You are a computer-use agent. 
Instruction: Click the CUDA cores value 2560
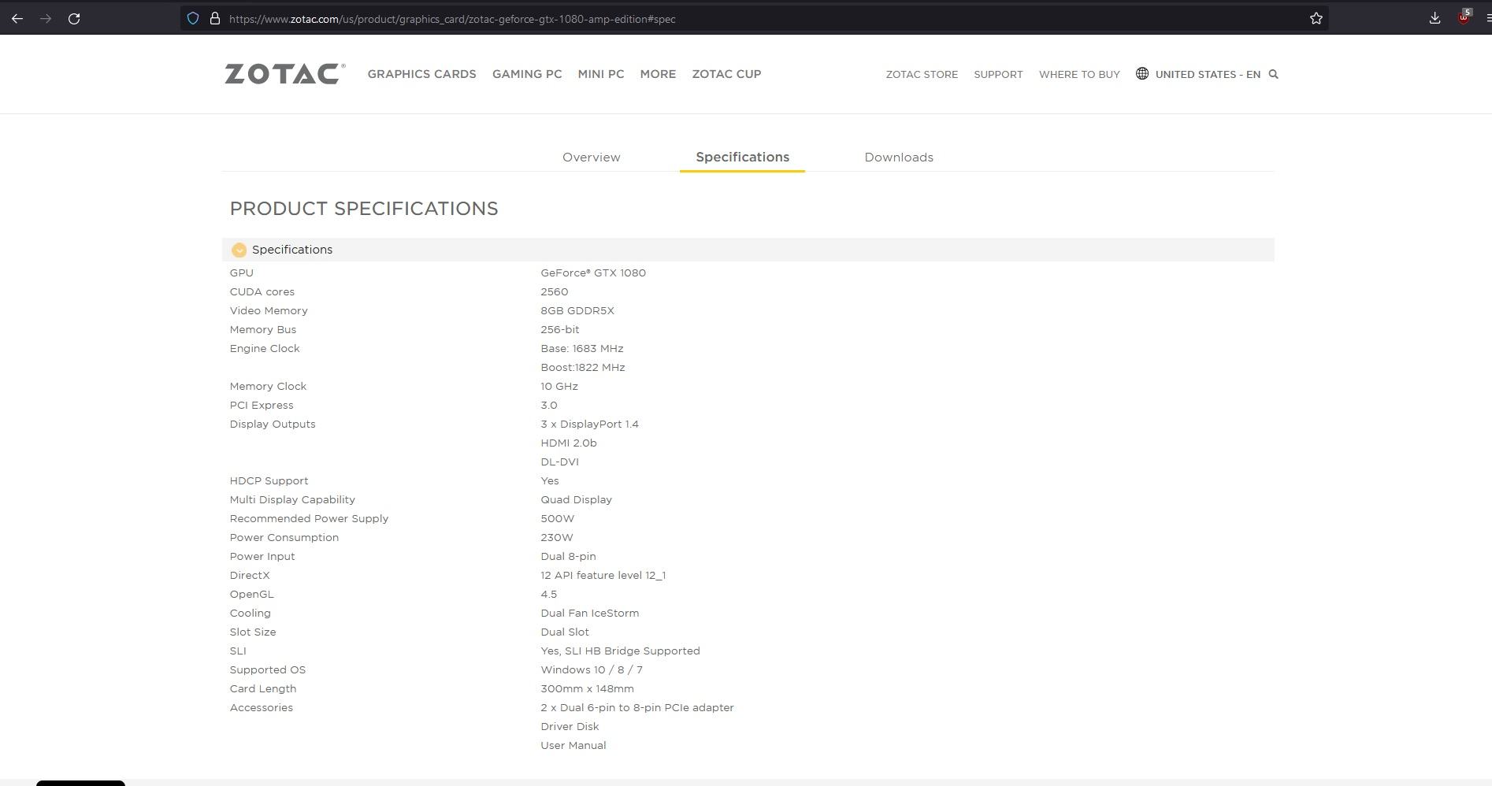555,291
